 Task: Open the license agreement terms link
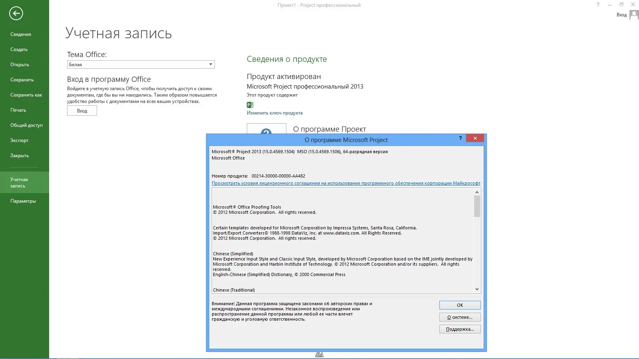click(x=346, y=183)
